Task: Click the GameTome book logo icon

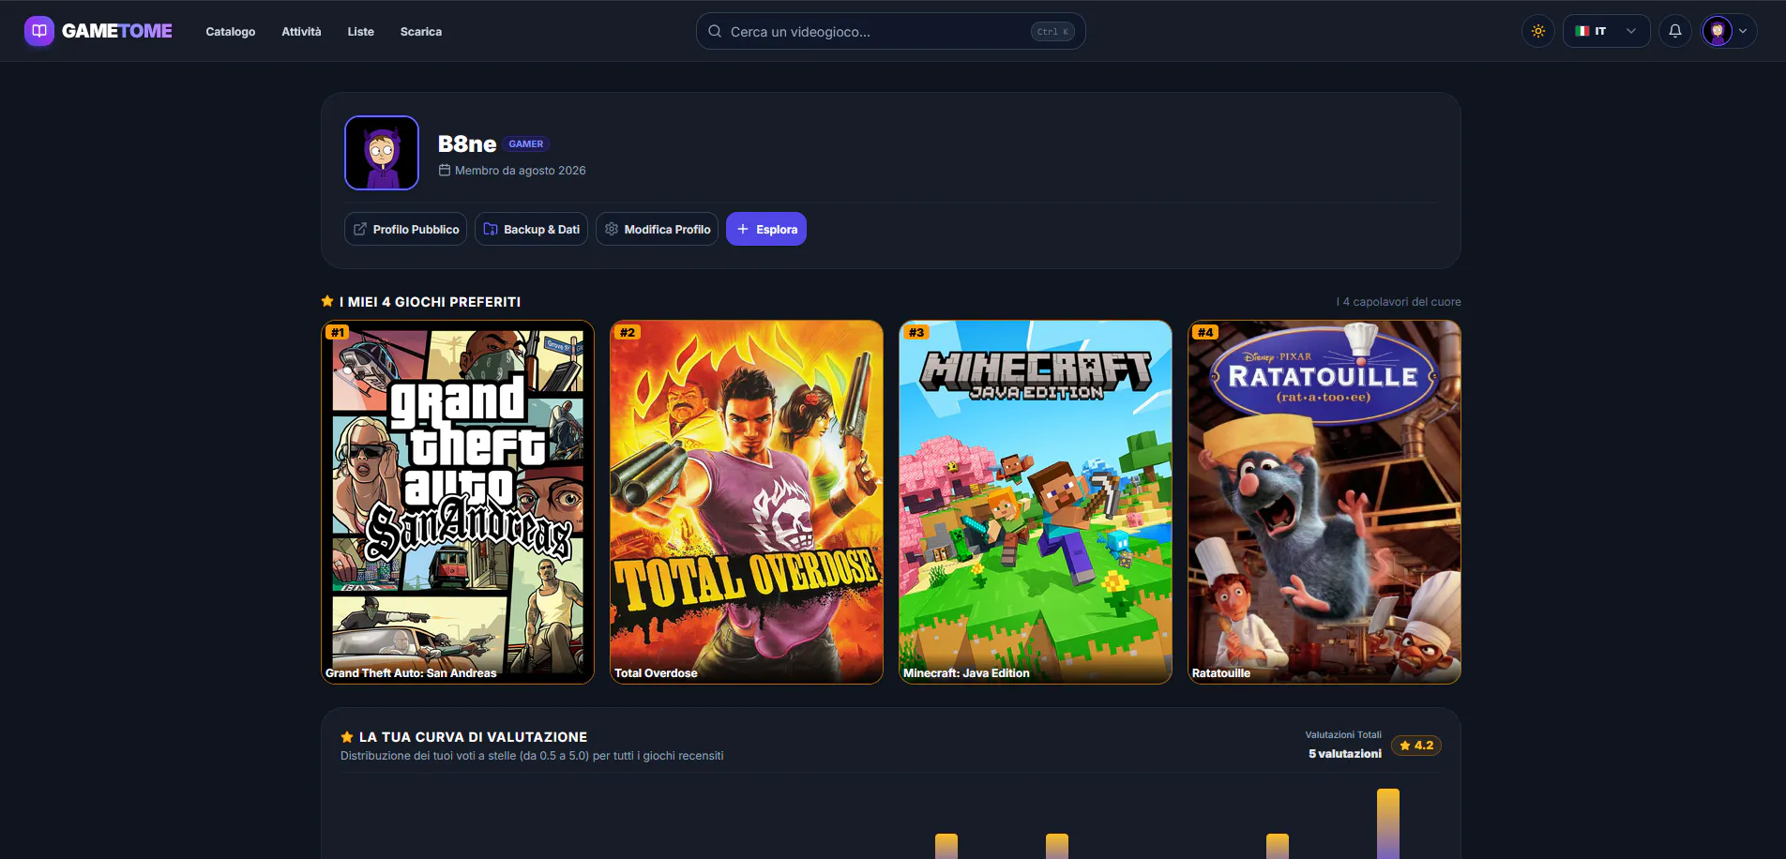Action: pyautogui.click(x=39, y=31)
